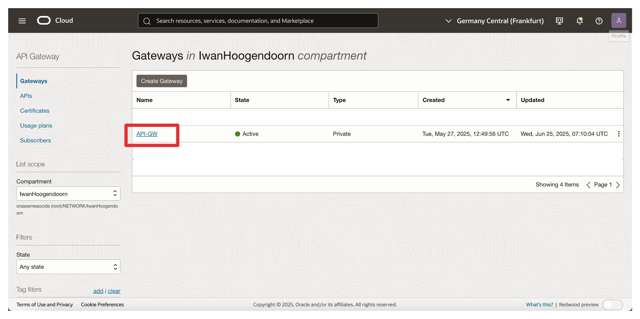Viewport: 640px width, 319px height.
Task: Open actions menu for API-GW row
Action: [x=619, y=134]
